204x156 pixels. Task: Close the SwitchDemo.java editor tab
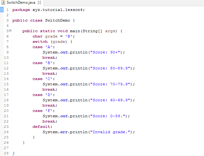pos(40,3)
